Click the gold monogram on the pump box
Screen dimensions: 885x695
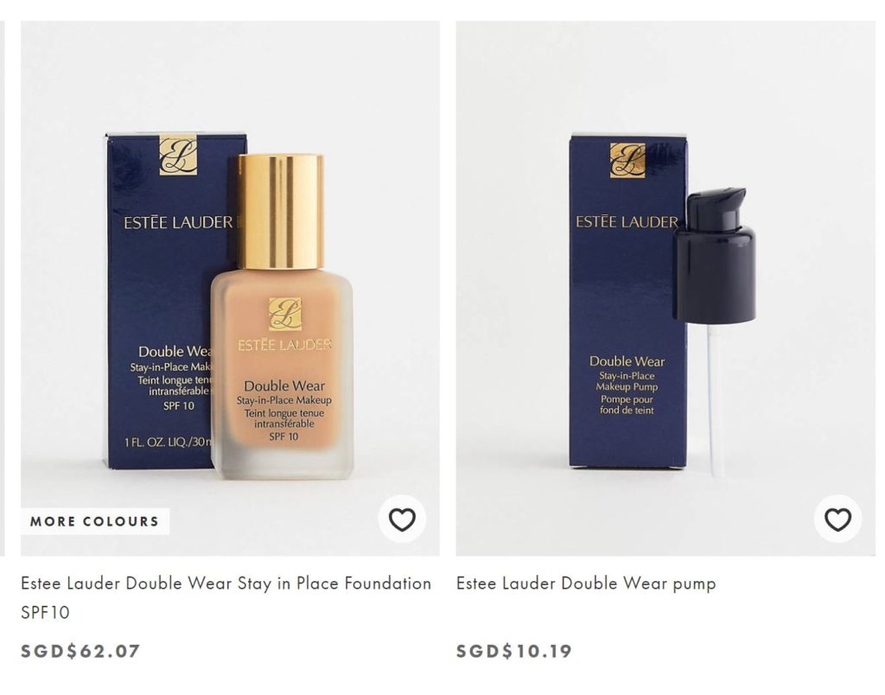click(627, 160)
